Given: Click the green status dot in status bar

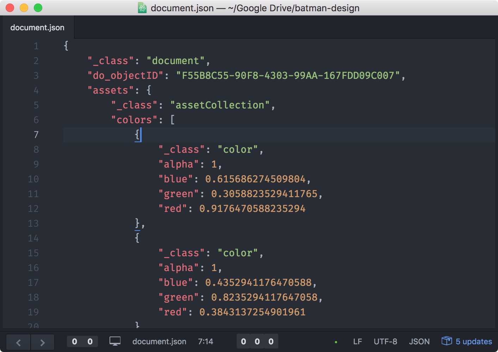Looking at the screenshot, I should tap(336, 341).
